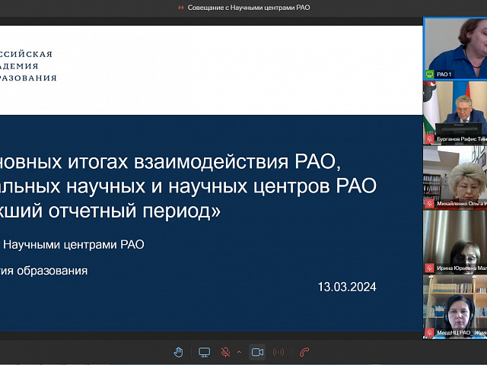Start screen sharing with the monitor icon

[x=204, y=352]
